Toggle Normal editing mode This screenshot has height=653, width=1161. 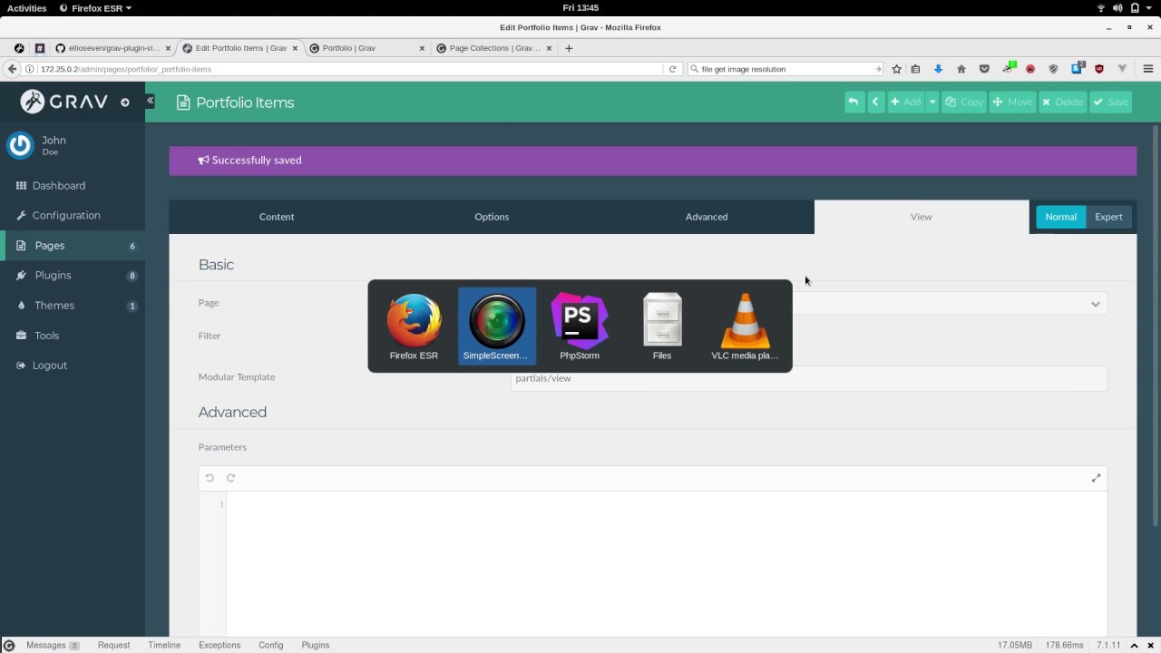click(1060, 217)
